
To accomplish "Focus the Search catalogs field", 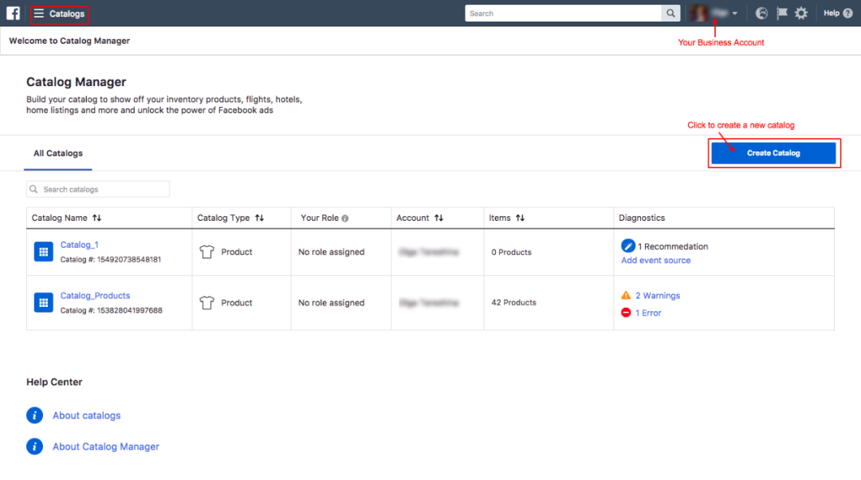I will point(104,190).
